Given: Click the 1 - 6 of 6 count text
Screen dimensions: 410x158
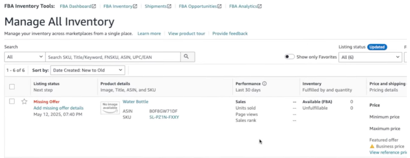Looking at the screenshot, I should [x=16, y=70].
